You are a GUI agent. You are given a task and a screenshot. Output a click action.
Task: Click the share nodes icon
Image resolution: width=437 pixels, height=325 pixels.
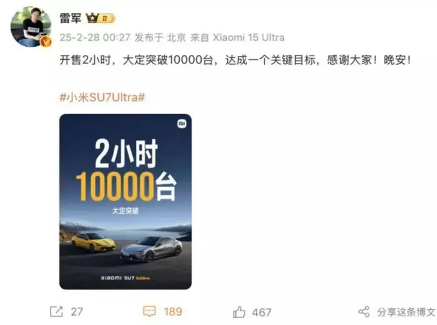click(x=364, y=312)
